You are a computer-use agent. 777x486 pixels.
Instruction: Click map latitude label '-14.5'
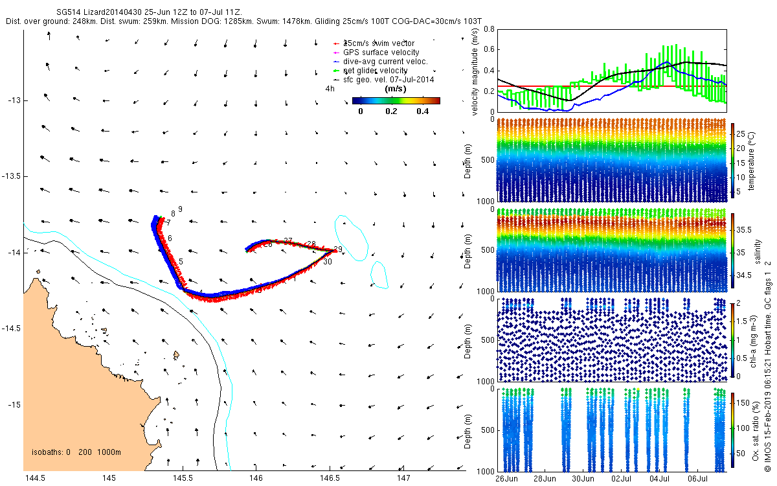point(12,329)
